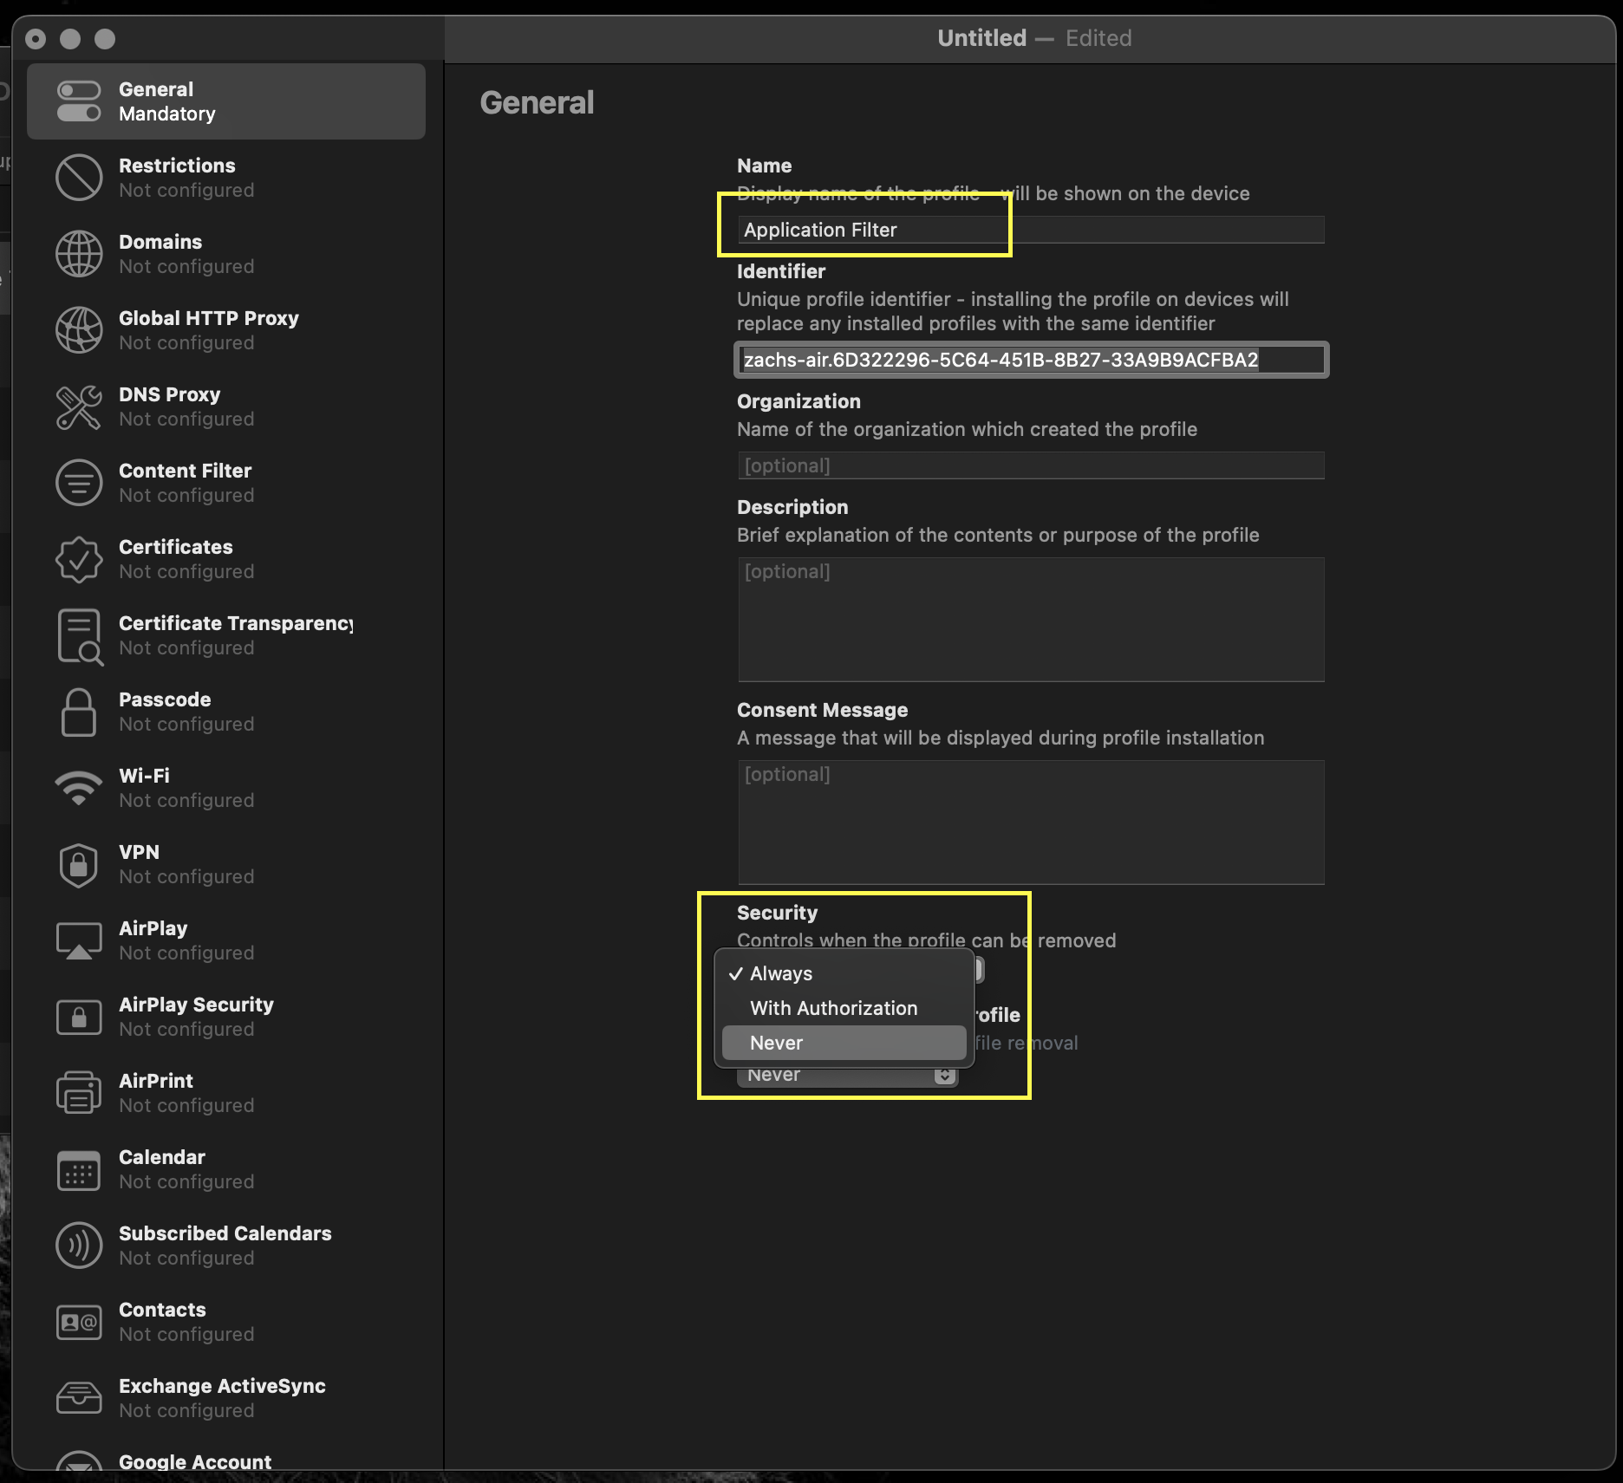Select With Authorization for profile removal
Image resolution: width=1623 pixels, height=1483 pixels.
pyautogui.click(x=832, y=1007)
